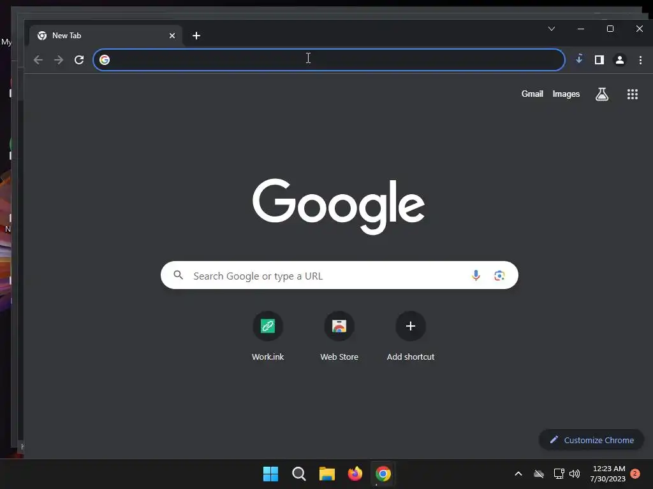Open Windows Start menu

point(270,474)
